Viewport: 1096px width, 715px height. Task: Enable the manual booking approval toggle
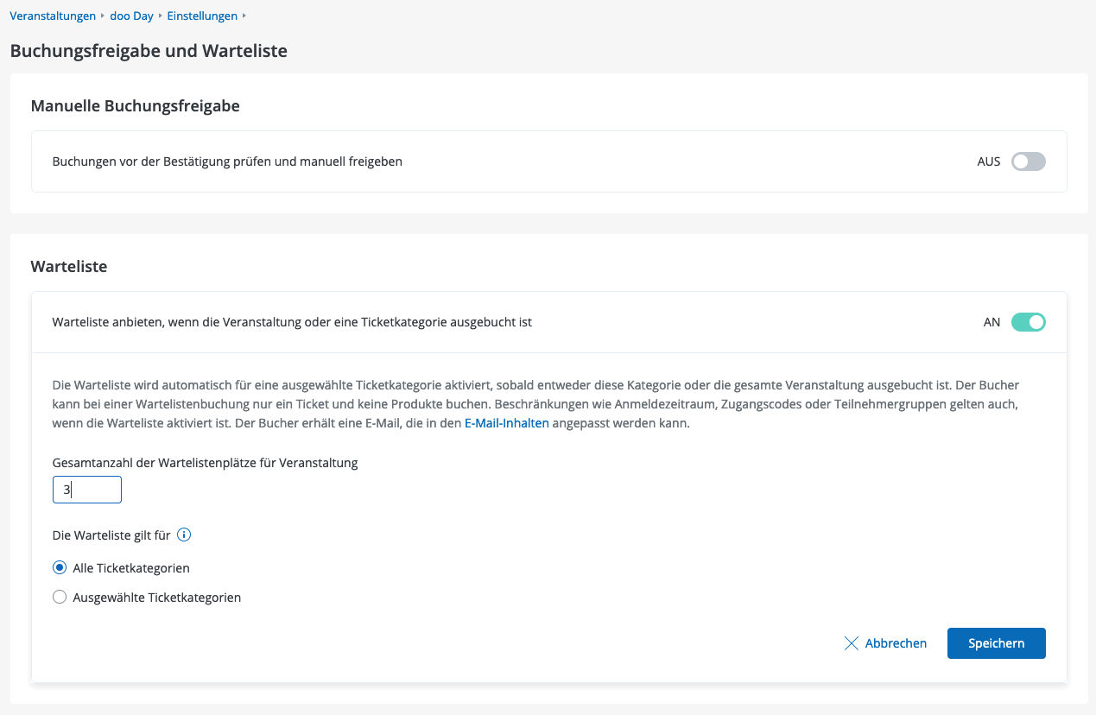coord(1028,161)
